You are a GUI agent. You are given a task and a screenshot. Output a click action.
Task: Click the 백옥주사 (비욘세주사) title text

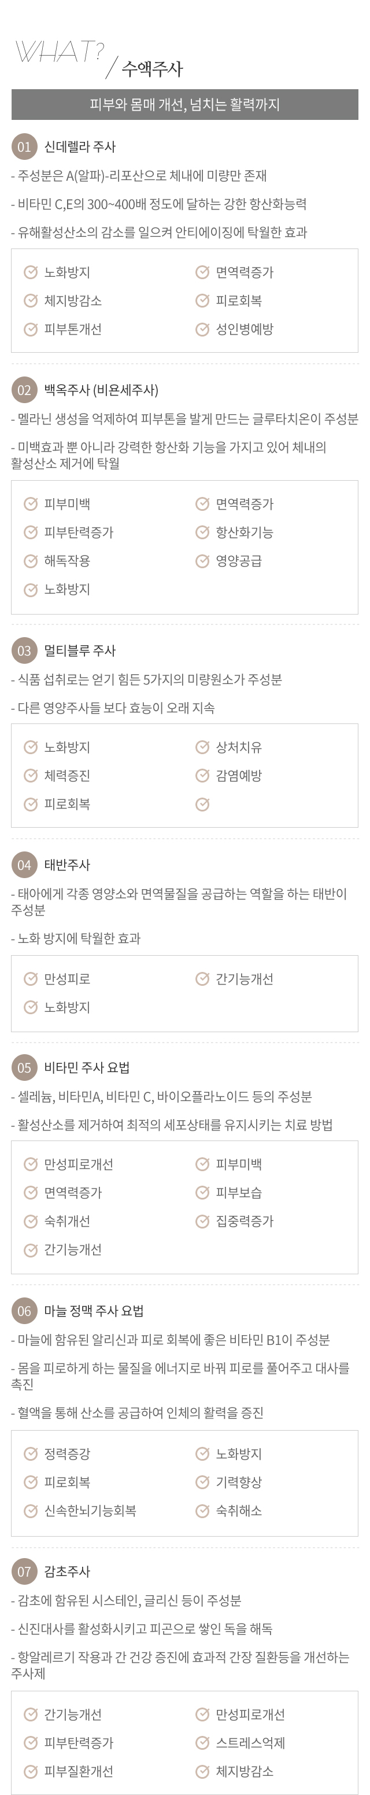[102, 390]
